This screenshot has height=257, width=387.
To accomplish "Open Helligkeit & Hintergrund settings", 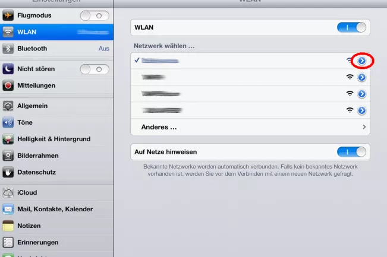I will click(x=56, y=139).
